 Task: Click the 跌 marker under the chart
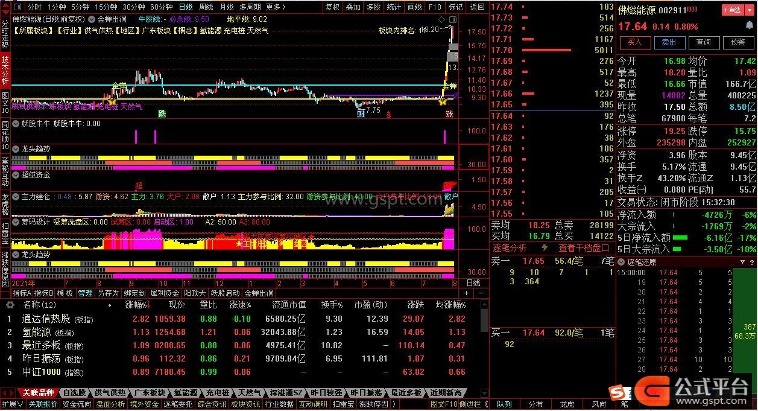coord(162,113)
